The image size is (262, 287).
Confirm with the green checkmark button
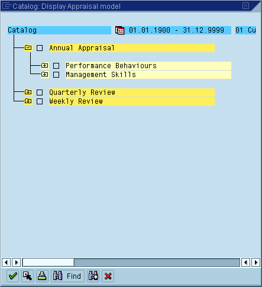13,276
